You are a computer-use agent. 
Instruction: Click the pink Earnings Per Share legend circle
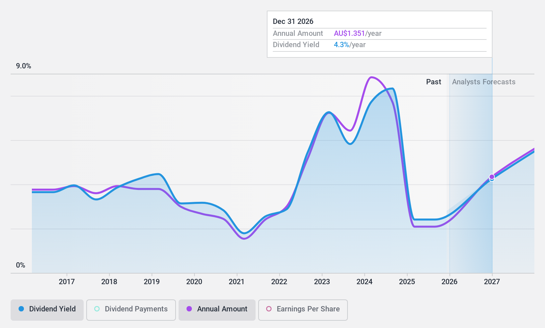269,309
